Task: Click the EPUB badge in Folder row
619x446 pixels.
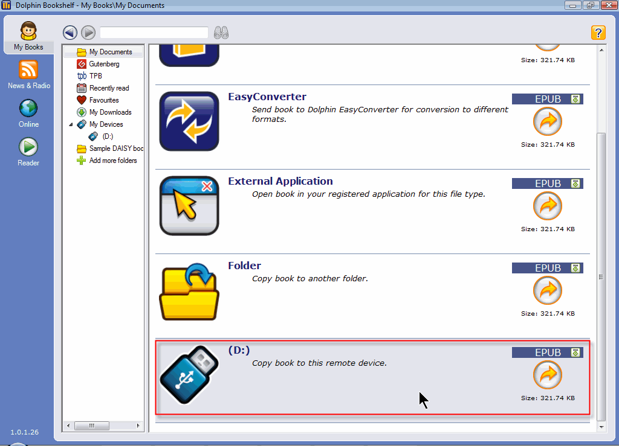Action: [x=548, y=268]
